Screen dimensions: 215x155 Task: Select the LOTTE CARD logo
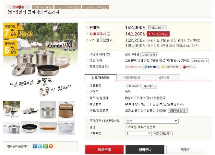tap(134, 67)
